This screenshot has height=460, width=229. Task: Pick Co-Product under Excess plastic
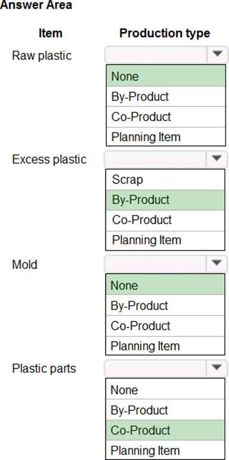166,220
